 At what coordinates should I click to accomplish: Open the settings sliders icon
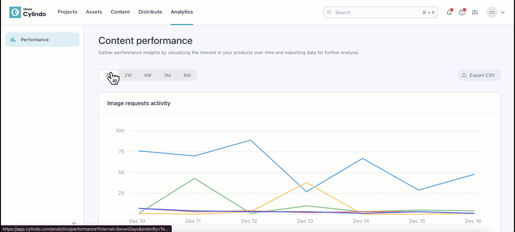coord(474,12)
